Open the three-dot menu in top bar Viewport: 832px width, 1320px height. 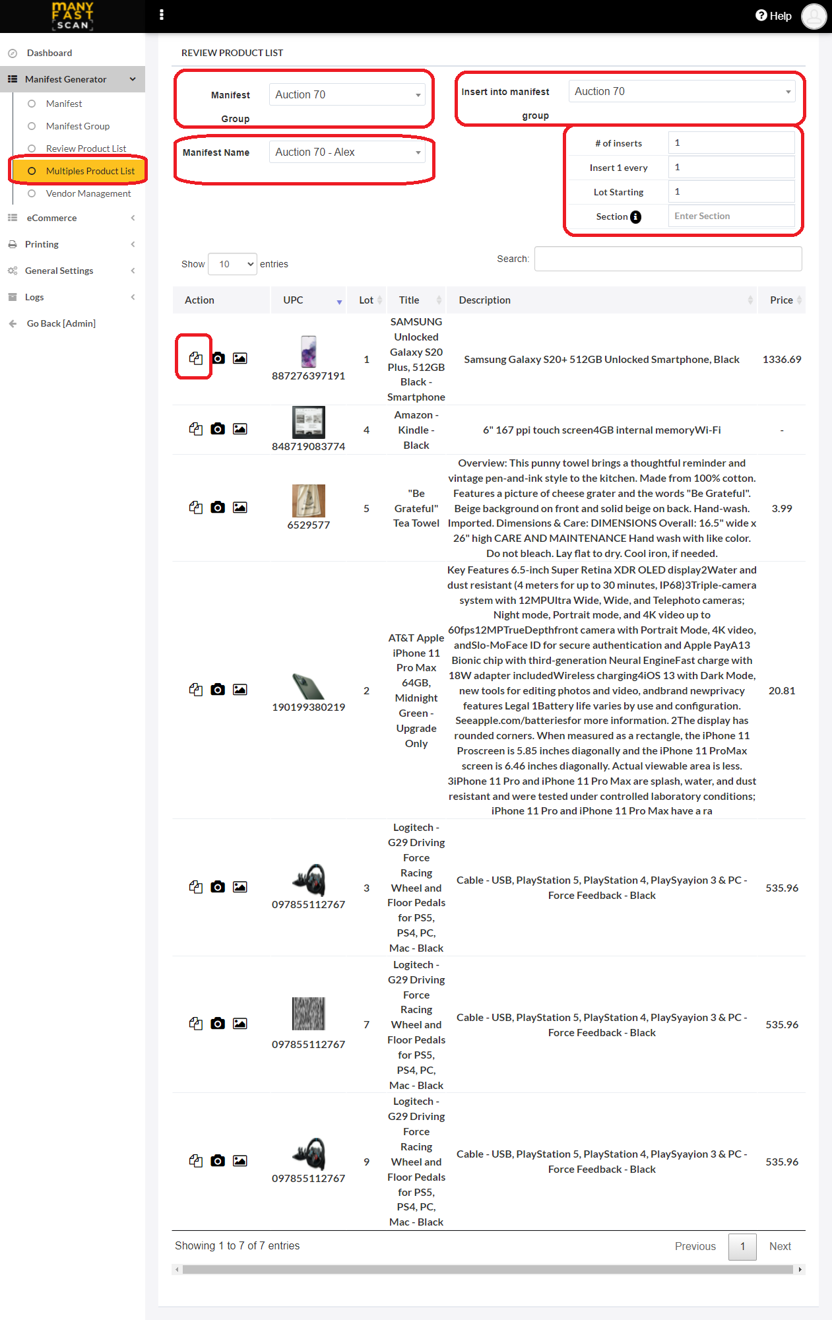click(162, 15)
